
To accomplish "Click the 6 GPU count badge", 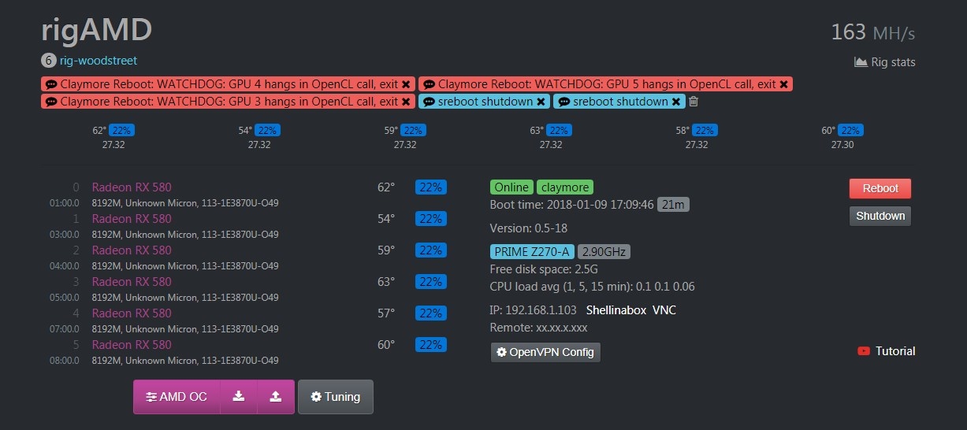I will pos(49,61).
